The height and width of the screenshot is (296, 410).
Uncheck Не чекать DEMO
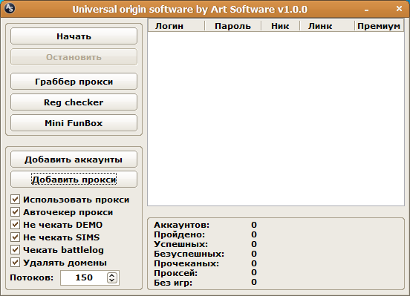click(x=15, y=225)
